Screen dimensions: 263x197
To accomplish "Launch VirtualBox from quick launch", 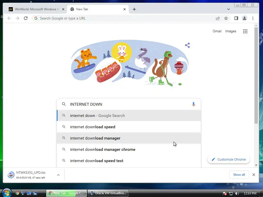I will [23, 193].
